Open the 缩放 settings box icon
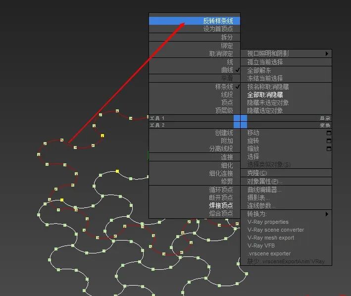 point(329,148)
